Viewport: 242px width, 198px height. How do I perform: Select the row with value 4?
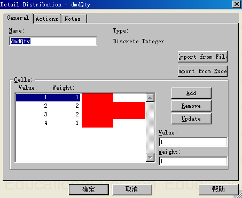point(81,123)
